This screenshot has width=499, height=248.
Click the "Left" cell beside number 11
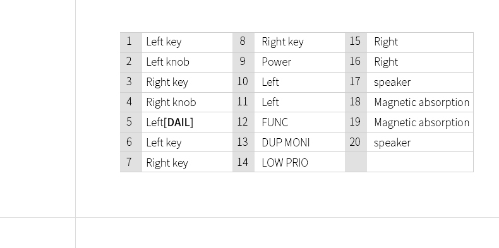click(x=299, y=102)
